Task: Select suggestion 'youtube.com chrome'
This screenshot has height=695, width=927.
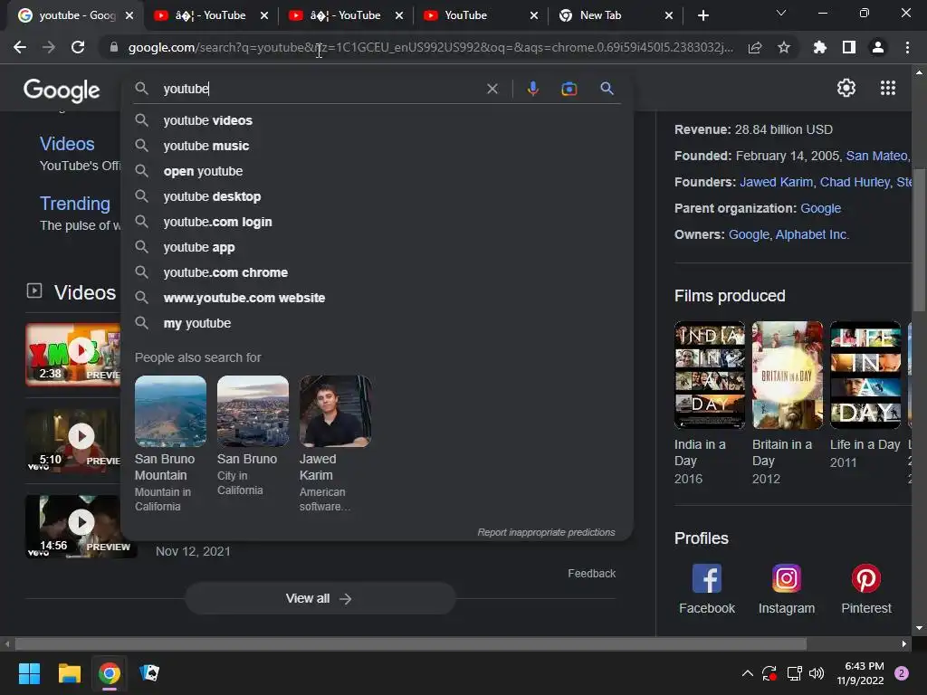Action: click(x=377, y=273)
